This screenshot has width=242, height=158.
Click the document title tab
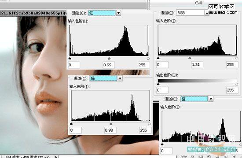33,13
